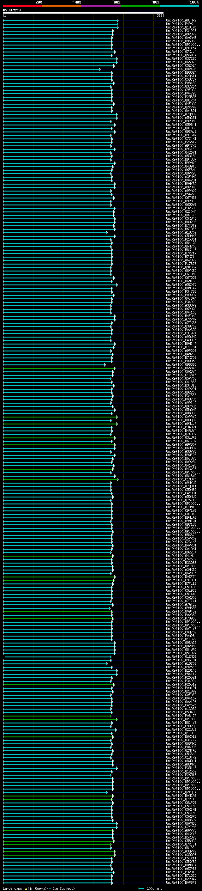Select hit label UniRef100_P34783
The image size is (202, 891).
coord(181,292)
